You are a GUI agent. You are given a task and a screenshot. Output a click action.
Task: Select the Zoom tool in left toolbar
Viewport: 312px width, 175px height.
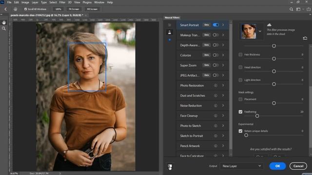point(4,29)
